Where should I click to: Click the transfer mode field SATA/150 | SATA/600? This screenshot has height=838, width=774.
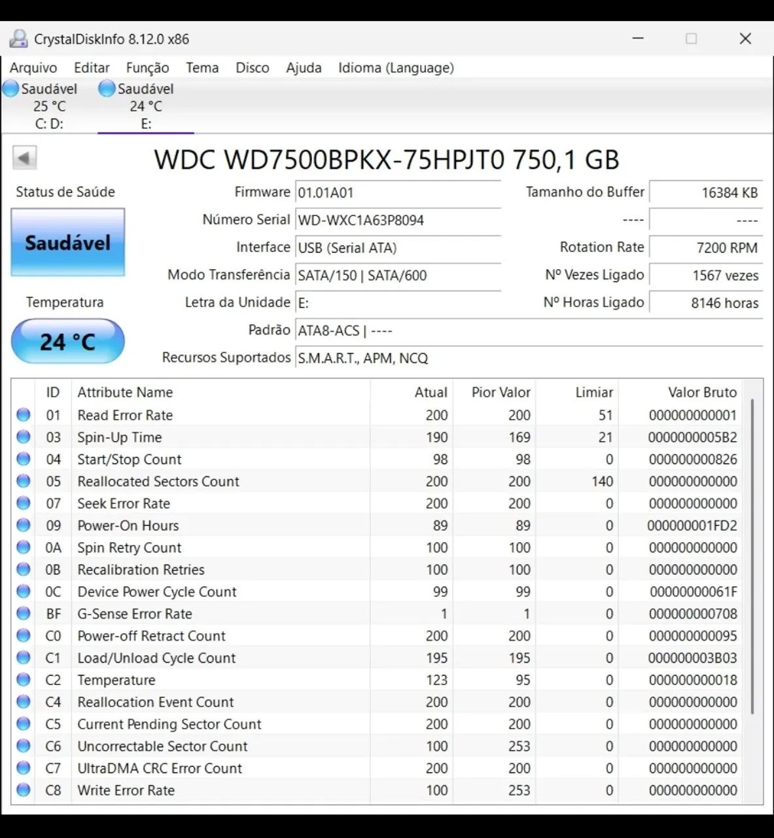[x=398, y=275]
